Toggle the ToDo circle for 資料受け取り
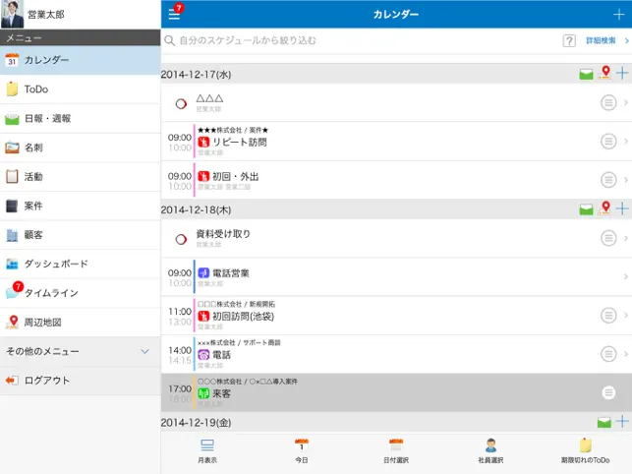 click(181, 239)
